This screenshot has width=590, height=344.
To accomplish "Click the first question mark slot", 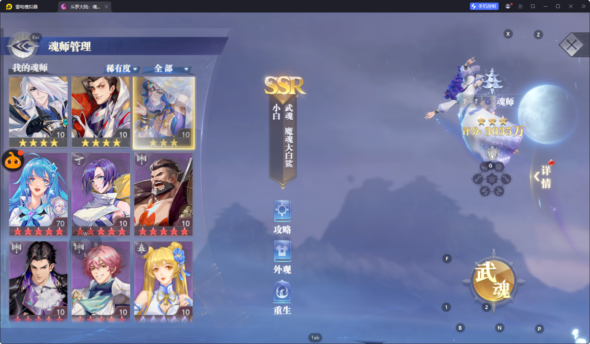I will click(465, 101).
